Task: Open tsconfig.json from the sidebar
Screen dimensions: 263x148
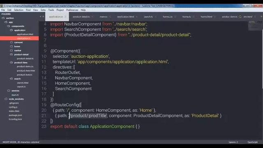Action: click(15, 119)
